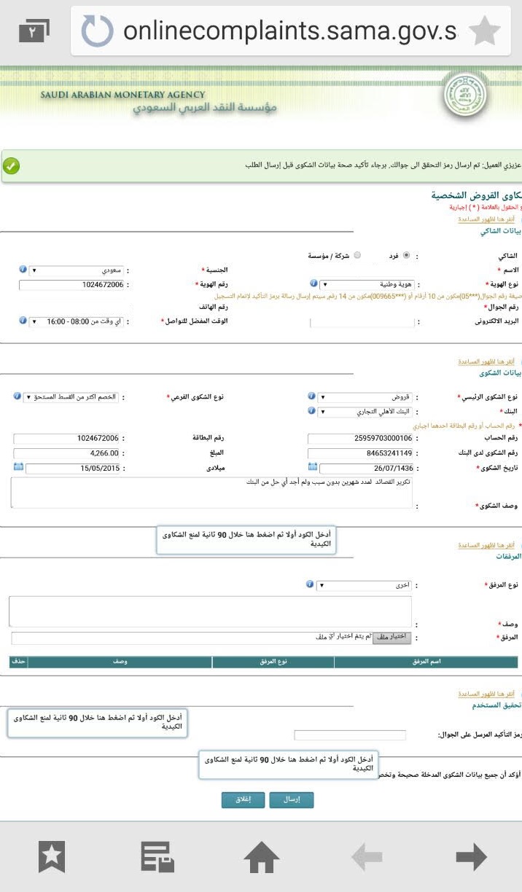Reload the page with the refresh icon
Screen dimensions: 522x892
click(x=97, y=31)
